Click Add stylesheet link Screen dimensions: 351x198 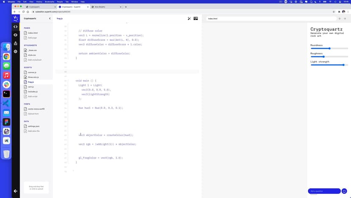pyautogui.click(x=34, y=60)
